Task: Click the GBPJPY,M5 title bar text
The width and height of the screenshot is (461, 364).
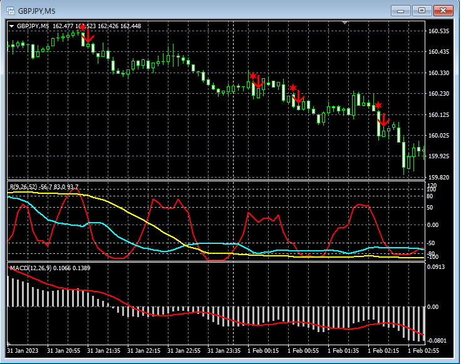Action: click(36, 11)
